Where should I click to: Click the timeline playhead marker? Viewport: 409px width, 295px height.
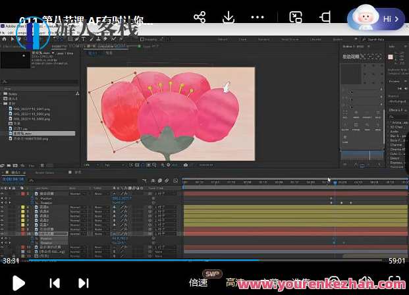click(335, 183)
